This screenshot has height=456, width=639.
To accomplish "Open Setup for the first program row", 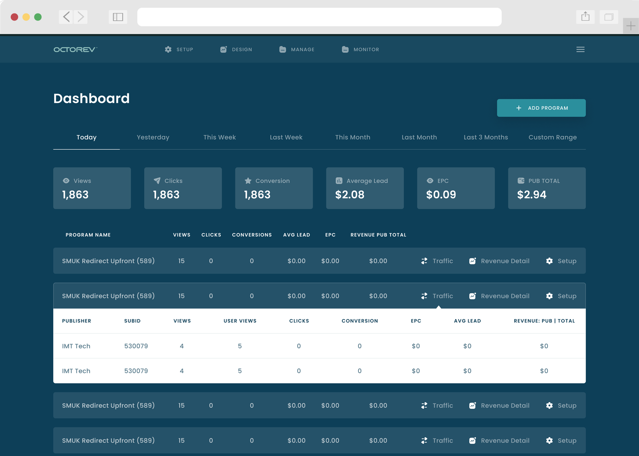I will [x=561, y=261].
